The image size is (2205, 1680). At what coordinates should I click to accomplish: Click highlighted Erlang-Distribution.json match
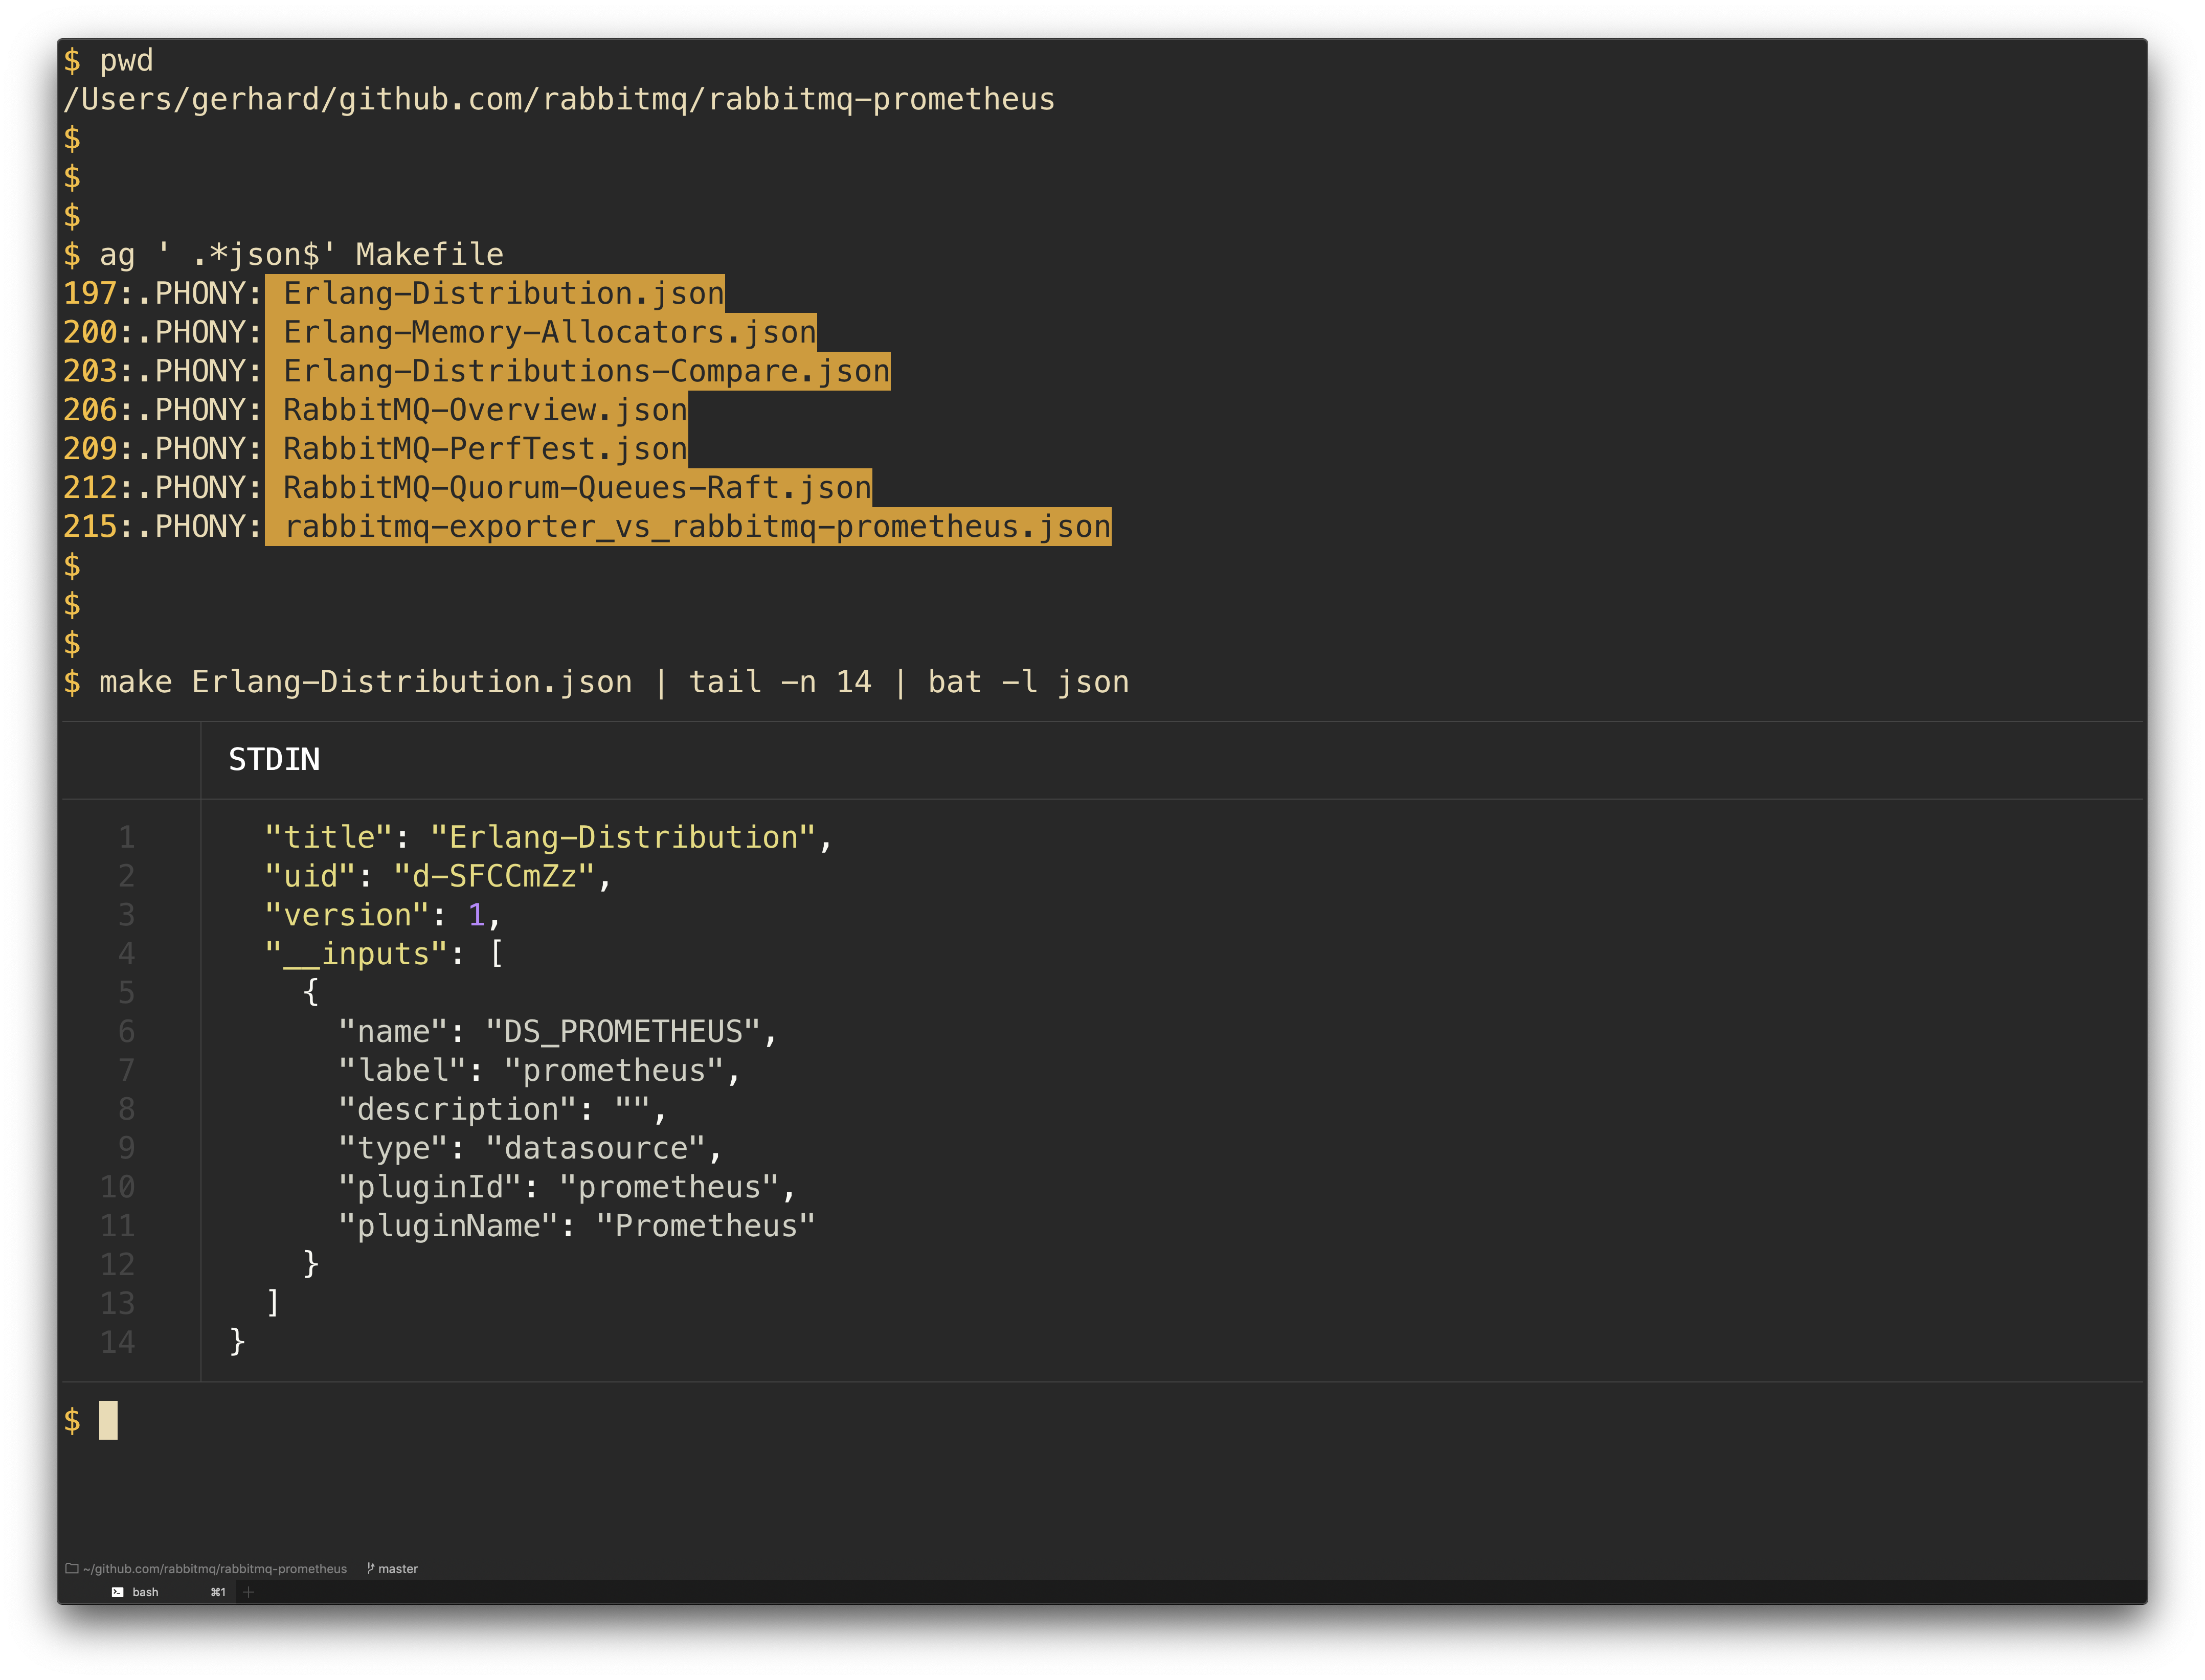(503, 293)
